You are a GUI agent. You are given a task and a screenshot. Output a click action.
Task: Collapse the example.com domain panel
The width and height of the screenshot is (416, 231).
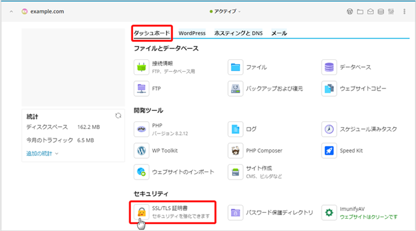tap(11, 11)
